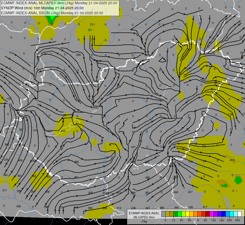The image size is (245, 225).
Task: Click the map value '314'
Action: (x=119, y=208)
